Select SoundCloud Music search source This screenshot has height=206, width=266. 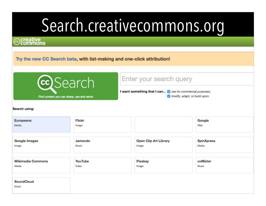(42, 185)
